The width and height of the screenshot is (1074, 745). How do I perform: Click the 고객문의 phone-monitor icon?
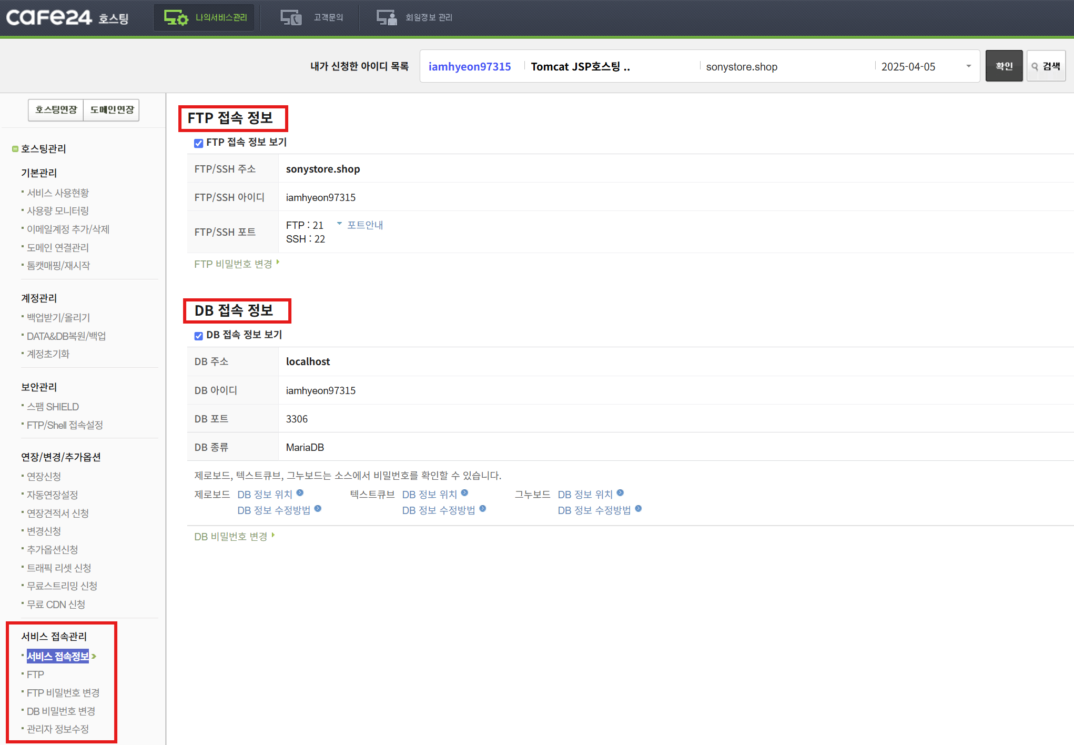coord(291,17)
